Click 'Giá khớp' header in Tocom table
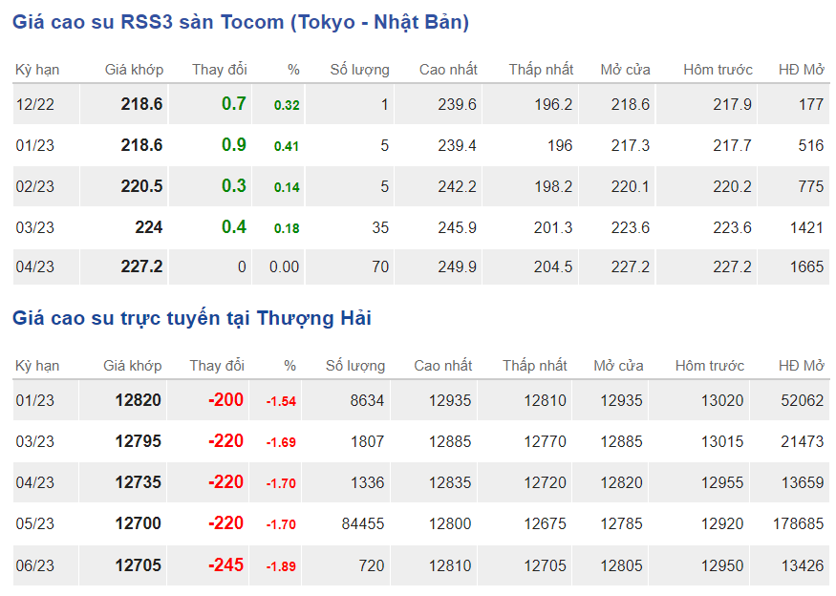 (134, 70)
